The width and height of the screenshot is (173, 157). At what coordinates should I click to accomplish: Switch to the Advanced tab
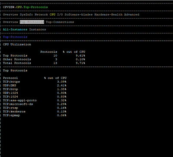click(x=132, y=15)
